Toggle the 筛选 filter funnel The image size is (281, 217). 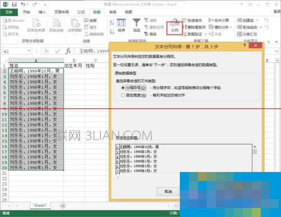(137, 25)
